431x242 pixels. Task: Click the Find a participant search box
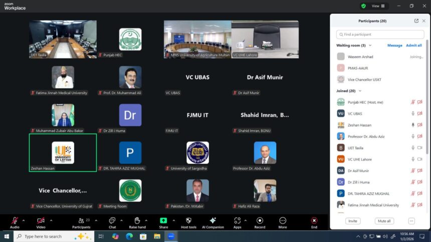(x=380, y=34)
